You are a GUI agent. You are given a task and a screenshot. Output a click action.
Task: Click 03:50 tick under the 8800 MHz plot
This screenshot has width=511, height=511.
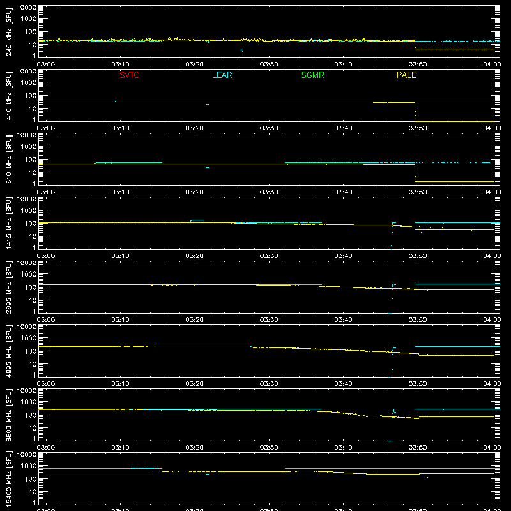point(418,448)
